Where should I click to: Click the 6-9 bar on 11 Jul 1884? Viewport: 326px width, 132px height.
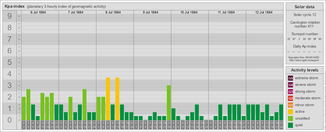pyautogui.click(x=220, y=112)
